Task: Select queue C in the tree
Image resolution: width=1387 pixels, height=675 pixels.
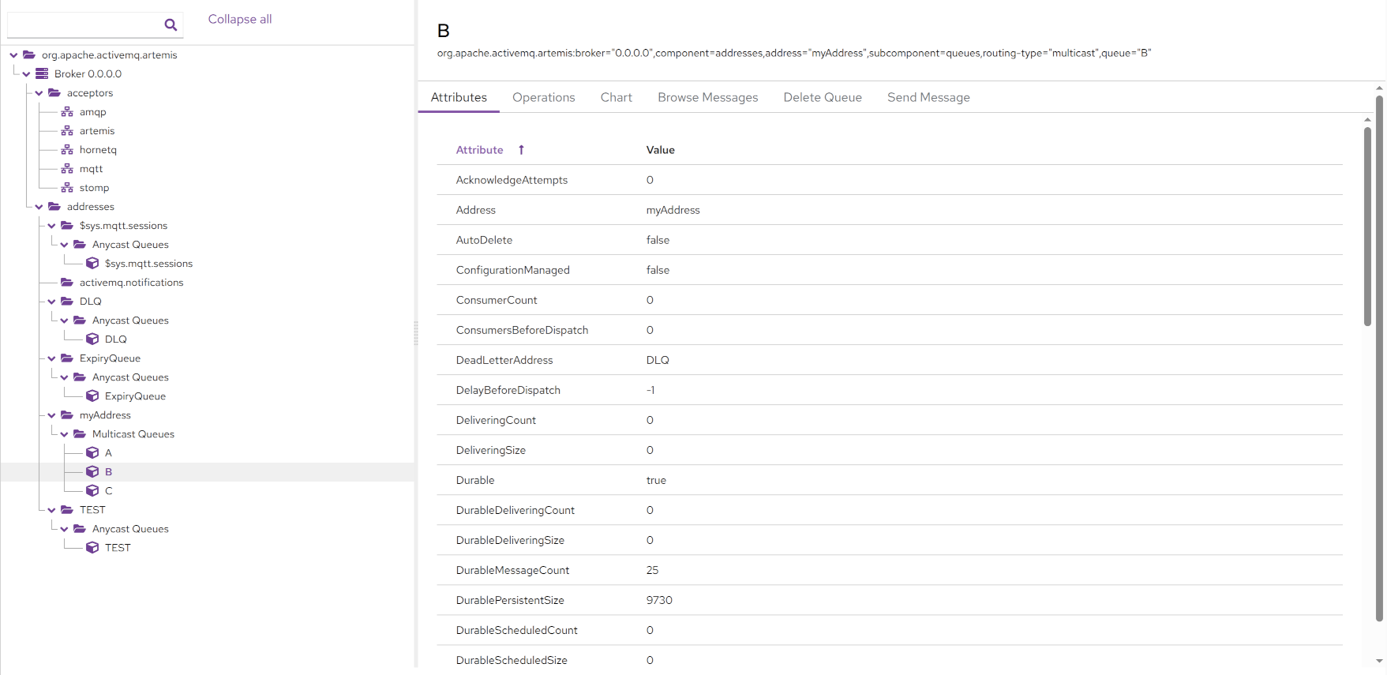Action: coord(108,491)
